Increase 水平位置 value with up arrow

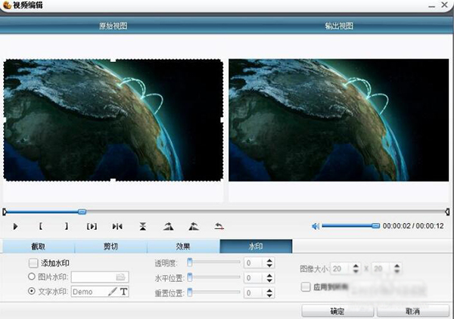(x=269, y=275)
